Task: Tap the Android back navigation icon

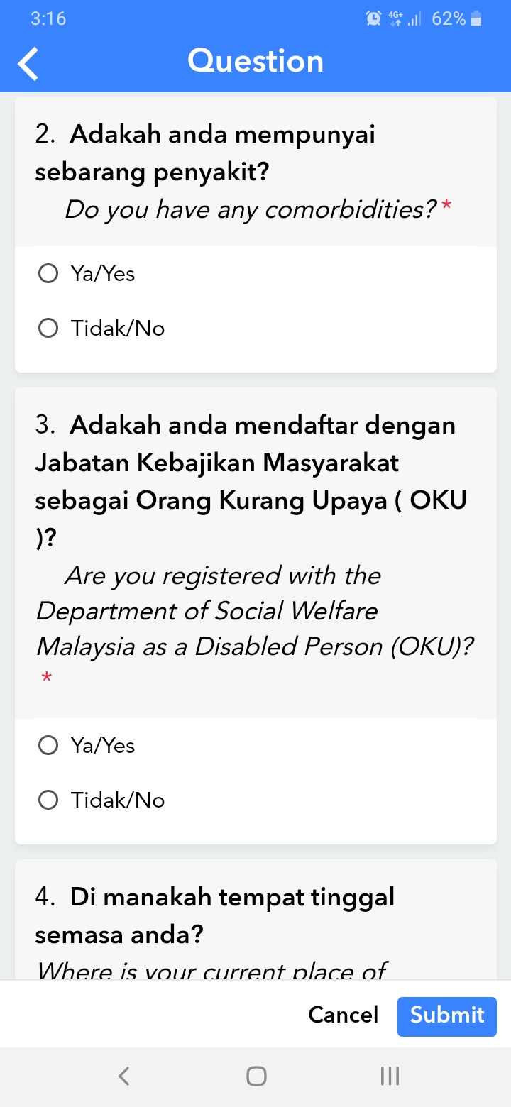Action: click(x=123, y=1076)
